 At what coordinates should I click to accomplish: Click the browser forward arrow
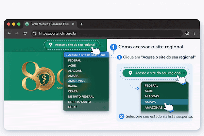click(17, 33)
